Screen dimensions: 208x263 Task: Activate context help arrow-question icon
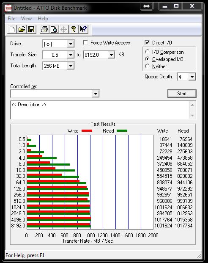click(x=83, y=29)
